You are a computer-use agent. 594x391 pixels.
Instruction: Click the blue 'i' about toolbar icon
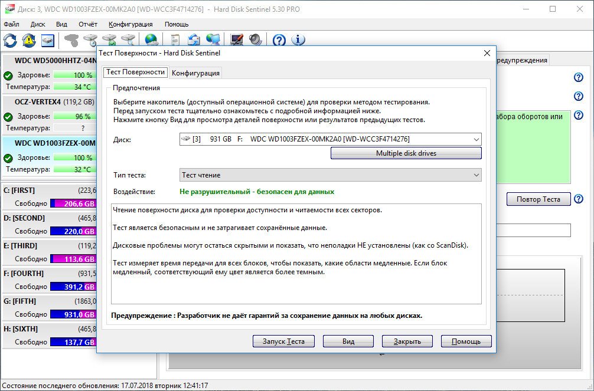point(298,40)
